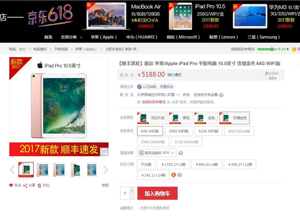Click the heart icon to follow product
This screenshot has width=300, height=217.
coord(11,185)
